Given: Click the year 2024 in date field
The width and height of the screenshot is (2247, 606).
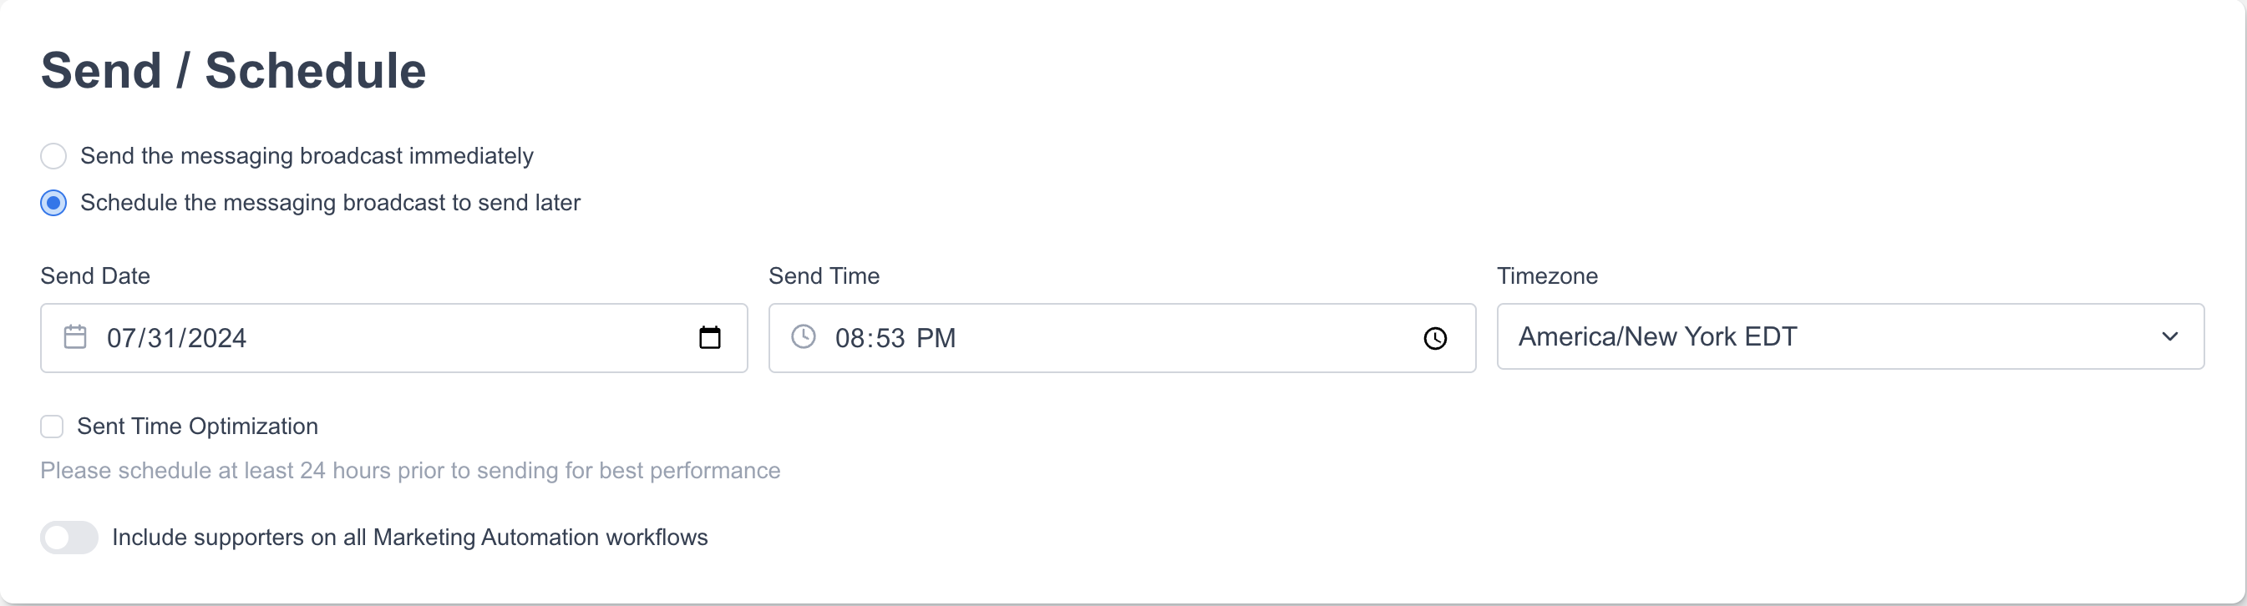Looking at the screenshot, I should tap(216, 338).
